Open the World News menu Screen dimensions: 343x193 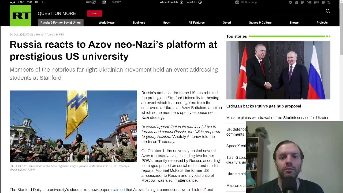tap(106, 23)
